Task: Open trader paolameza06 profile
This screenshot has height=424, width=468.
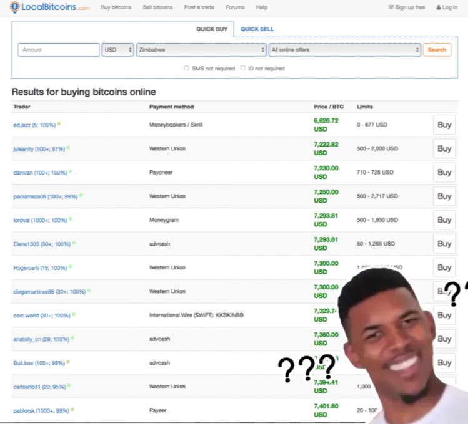Action: click(46, 196)
